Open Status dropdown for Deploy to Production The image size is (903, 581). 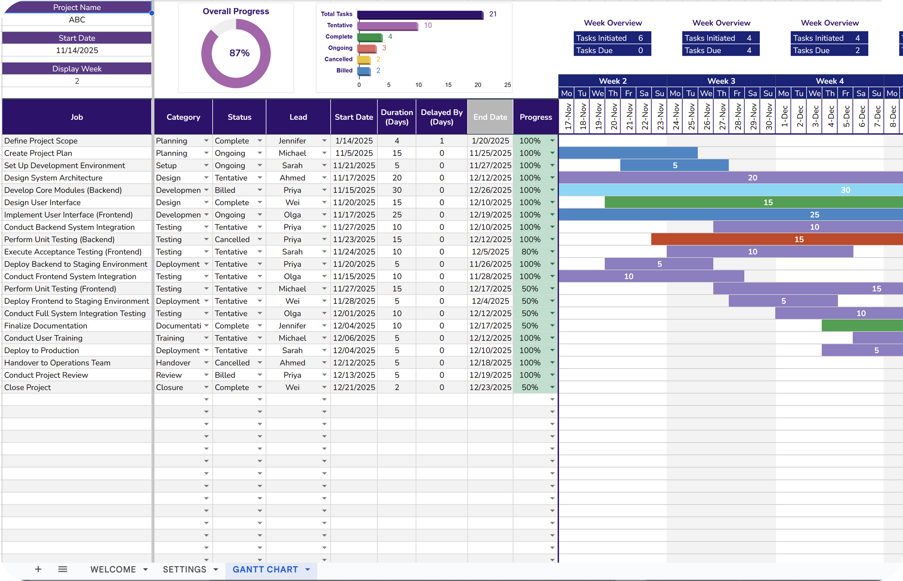click(x=260, y=350)
